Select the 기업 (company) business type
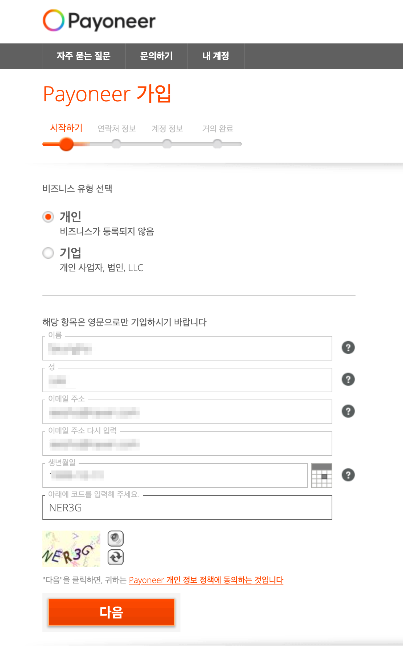Screen dimensions: 403x650 pos(48,253)
